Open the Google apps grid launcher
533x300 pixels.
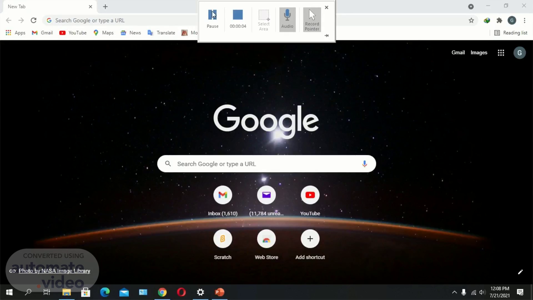(x=501, y=53)
